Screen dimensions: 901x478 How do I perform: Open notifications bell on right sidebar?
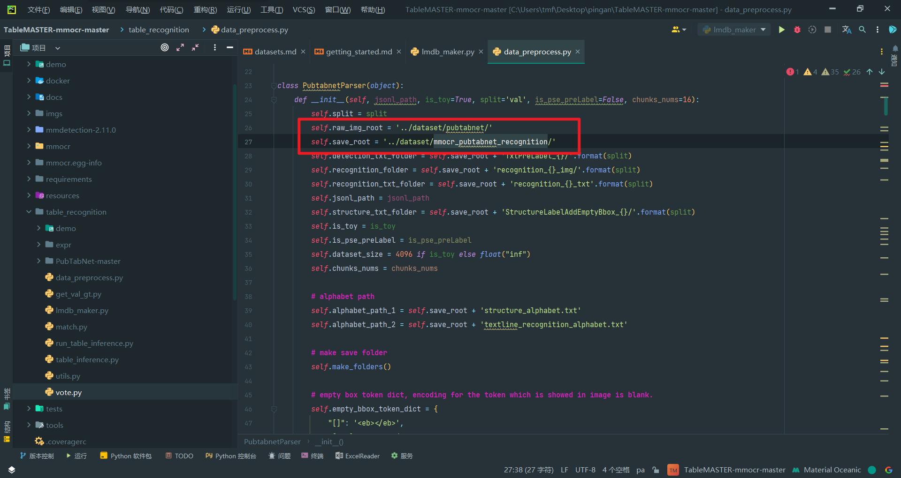pyautogui.click(x=895, y=48)
